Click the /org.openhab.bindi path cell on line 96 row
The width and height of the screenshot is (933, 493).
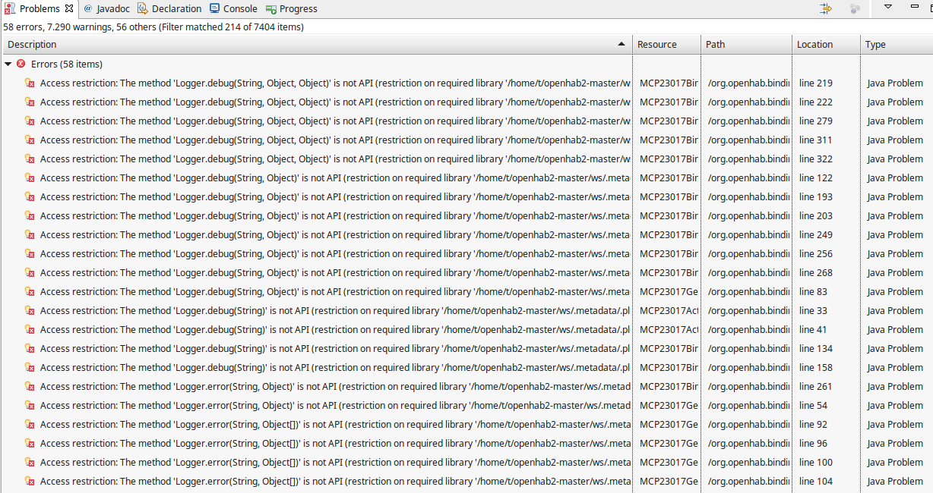(x=748, y=443)
